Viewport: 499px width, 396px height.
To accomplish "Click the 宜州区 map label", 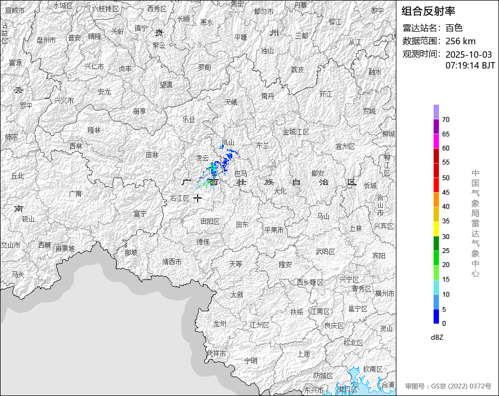I will coord(345,147).
